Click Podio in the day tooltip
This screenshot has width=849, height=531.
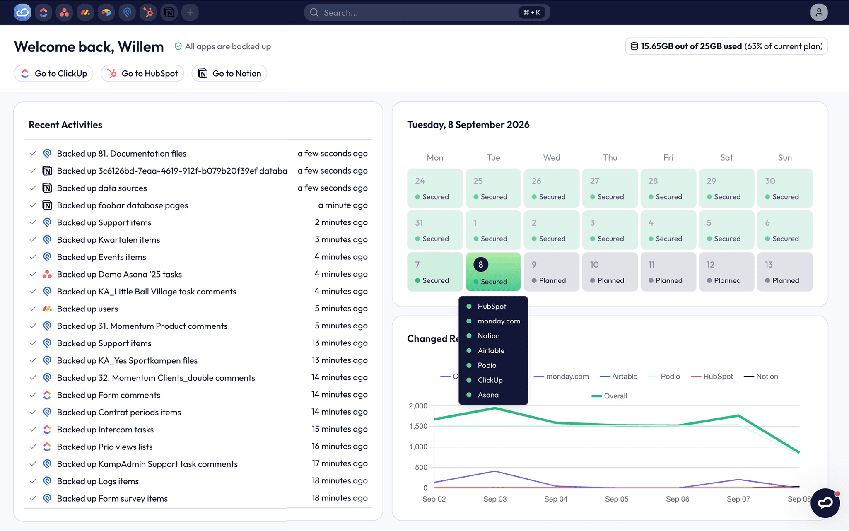[x=487, y=365]
